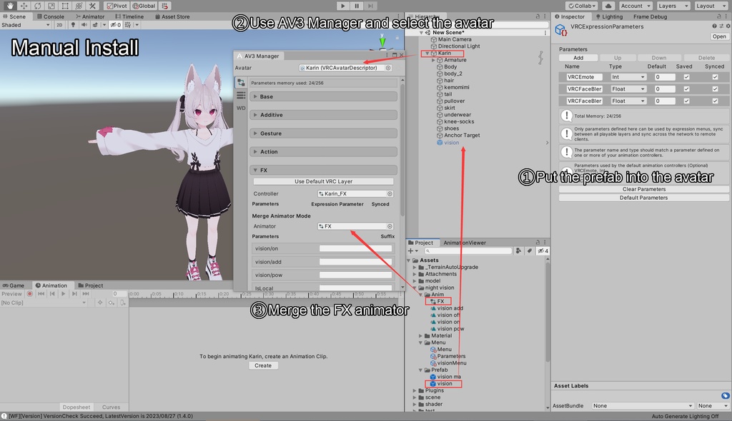Select the Rotate tool
Image resolution: width=732 pixels, height=421 pixels.
point(37,6)
